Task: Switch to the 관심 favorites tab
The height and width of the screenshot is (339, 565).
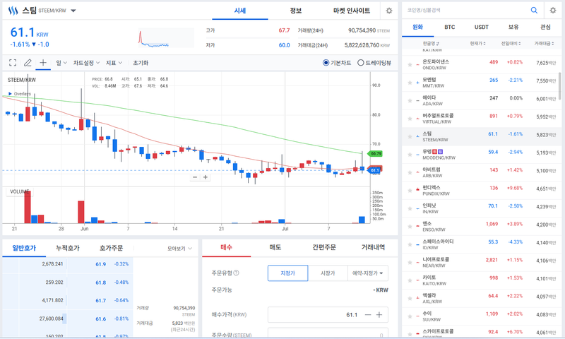Action: click(x=545, y=28)
